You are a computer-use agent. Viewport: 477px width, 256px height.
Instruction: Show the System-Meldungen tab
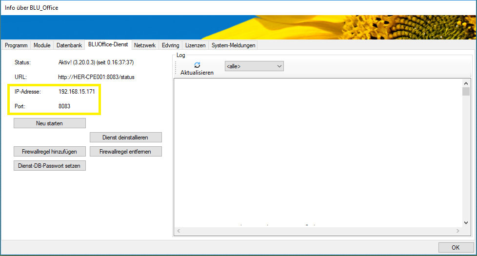[x=233, y=45]
